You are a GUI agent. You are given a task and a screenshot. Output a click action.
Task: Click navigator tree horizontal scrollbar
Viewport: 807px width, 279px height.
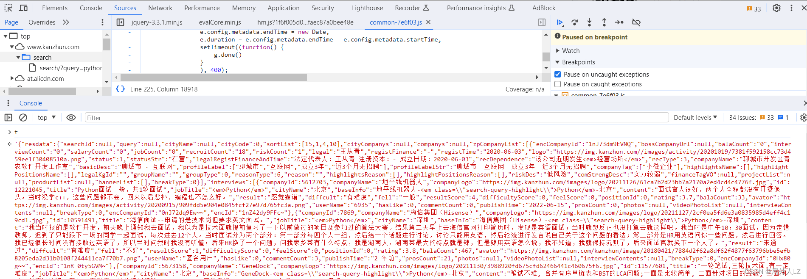tap(42, 91)
